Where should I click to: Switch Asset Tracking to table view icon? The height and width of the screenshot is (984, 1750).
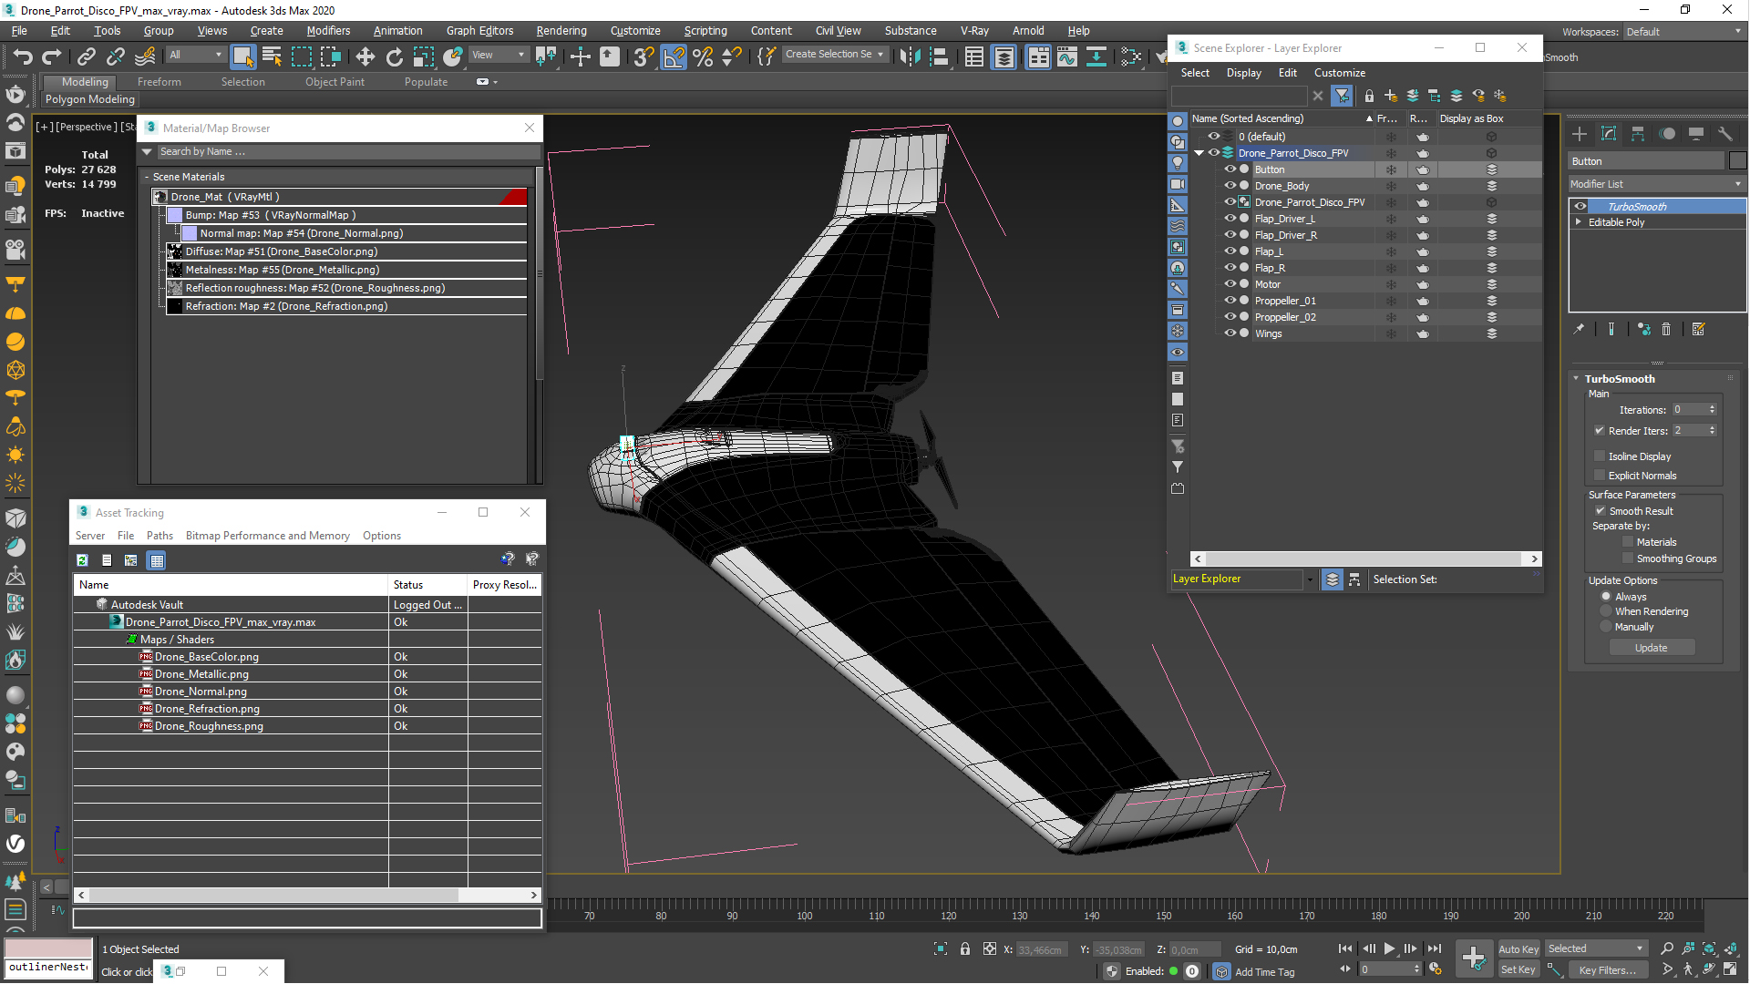pyautogui.click(x=157, y=560)
